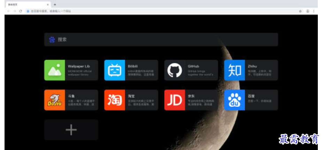The image size is (322, 150).
Task: Click the Wallpaper Lib description text
Action: 80,73
